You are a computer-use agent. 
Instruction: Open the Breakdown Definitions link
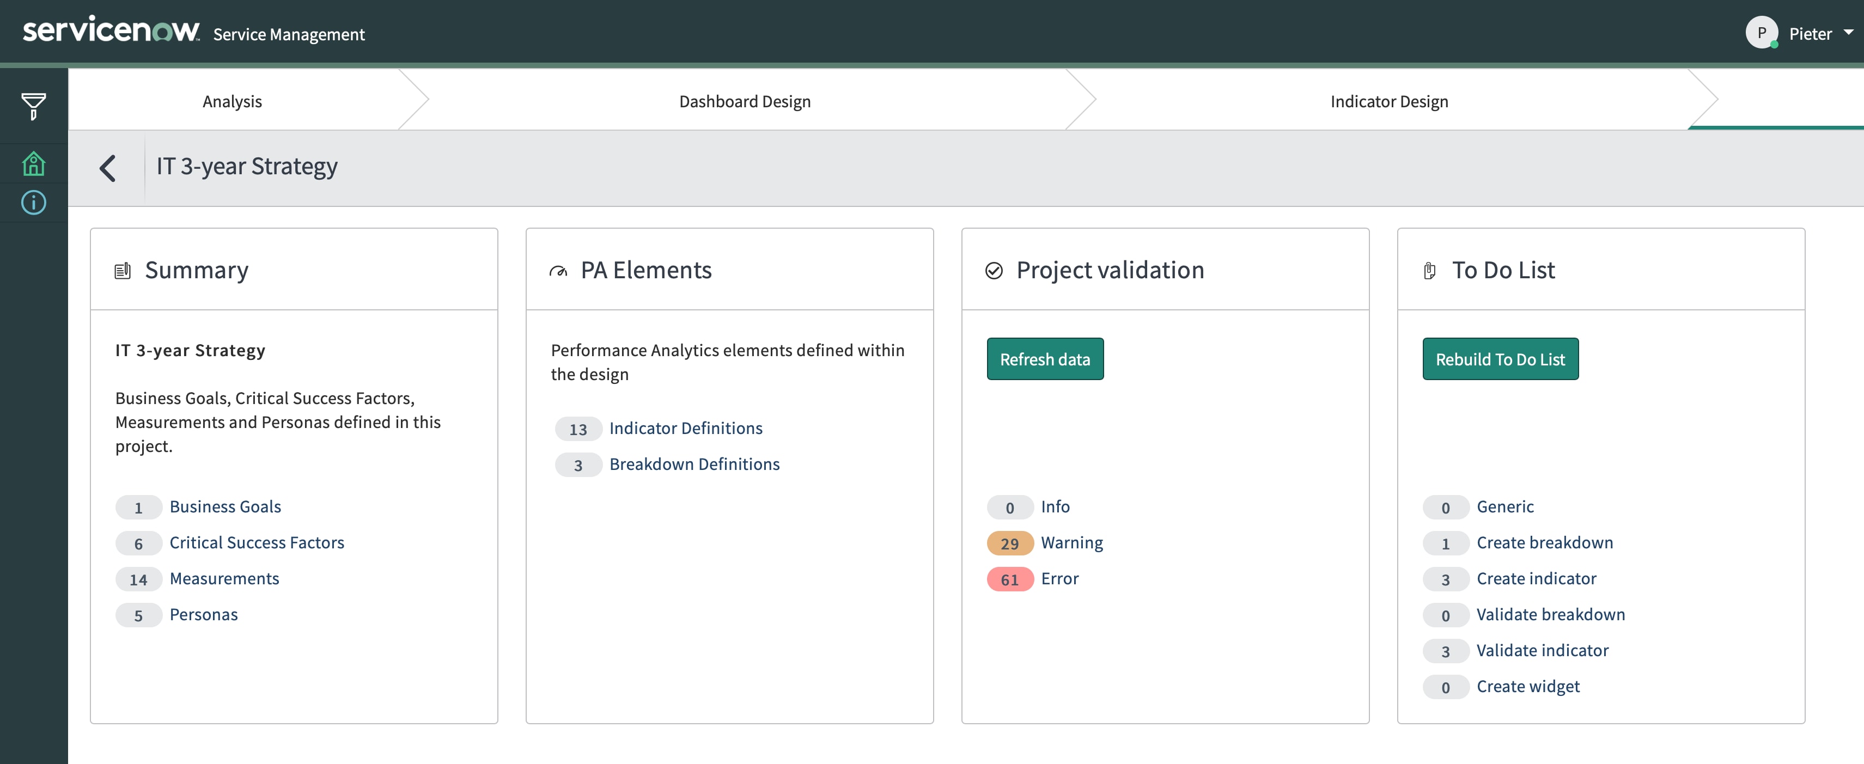pyautogui.click(x=694, y=464)
